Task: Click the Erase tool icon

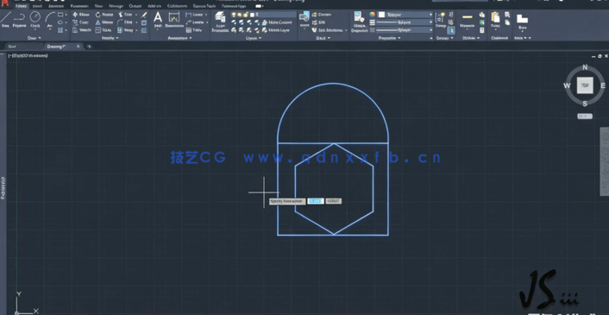Action: [144, 15]
